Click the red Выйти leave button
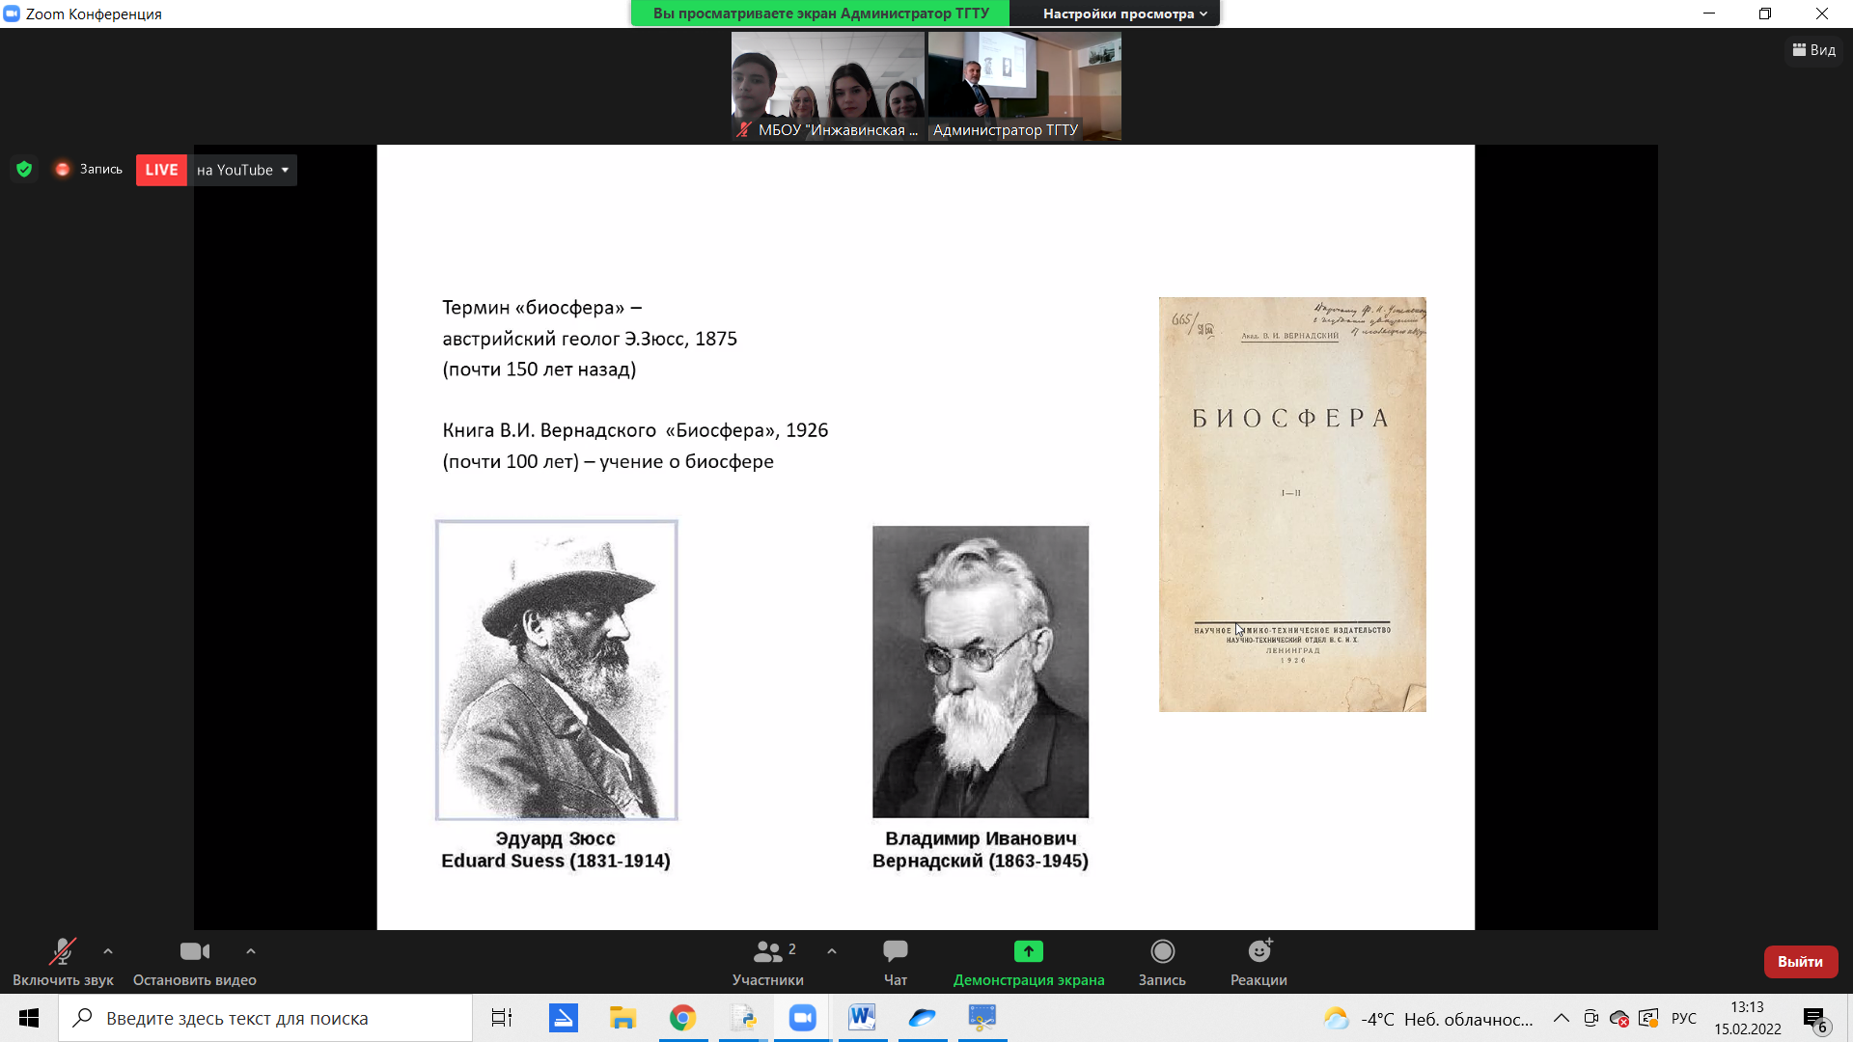This screenshot has height=1042, width=1853. pos(1800,961)
